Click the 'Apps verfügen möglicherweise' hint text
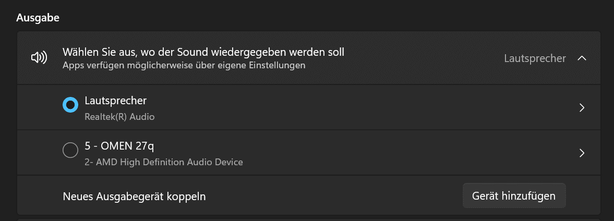Viewport: 614px width, 221px height. click(x=184, y=66)
